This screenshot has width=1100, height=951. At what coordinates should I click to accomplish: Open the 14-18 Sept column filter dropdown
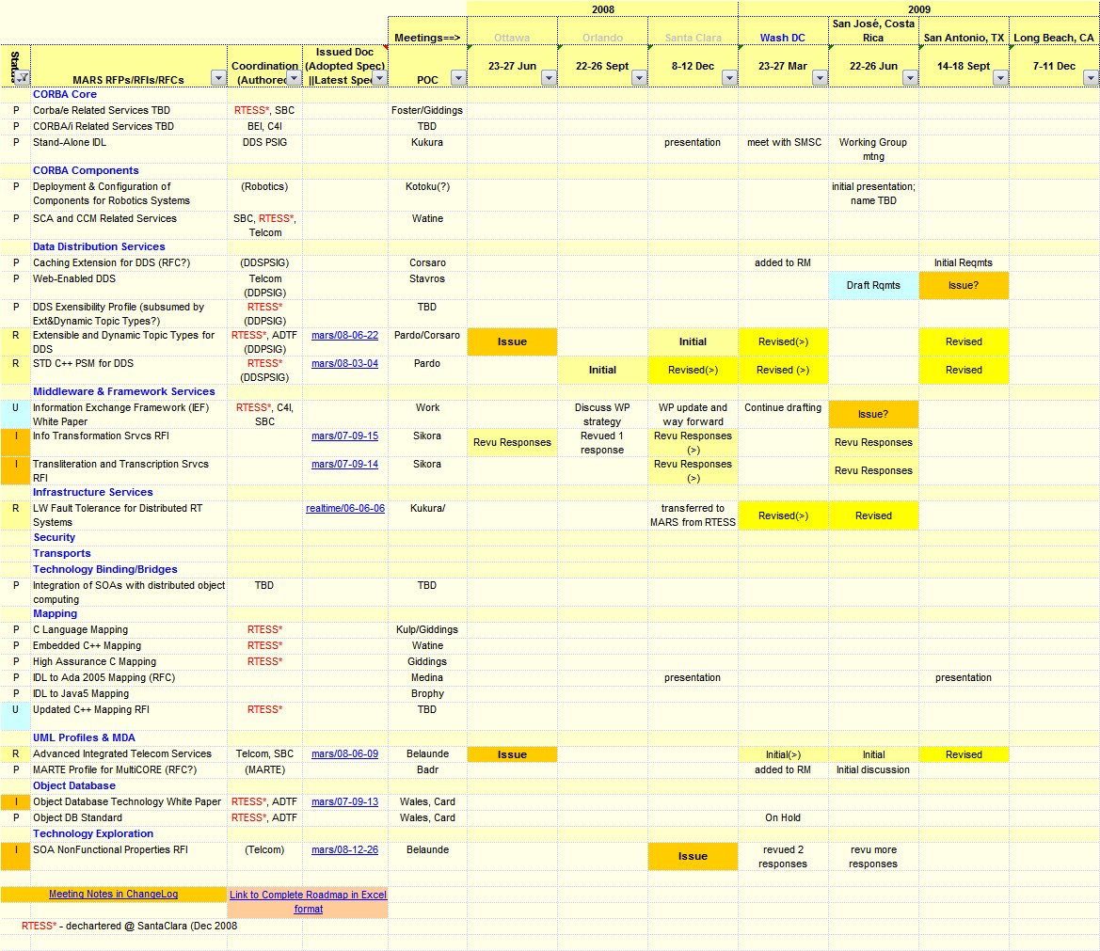point(1000,78)
